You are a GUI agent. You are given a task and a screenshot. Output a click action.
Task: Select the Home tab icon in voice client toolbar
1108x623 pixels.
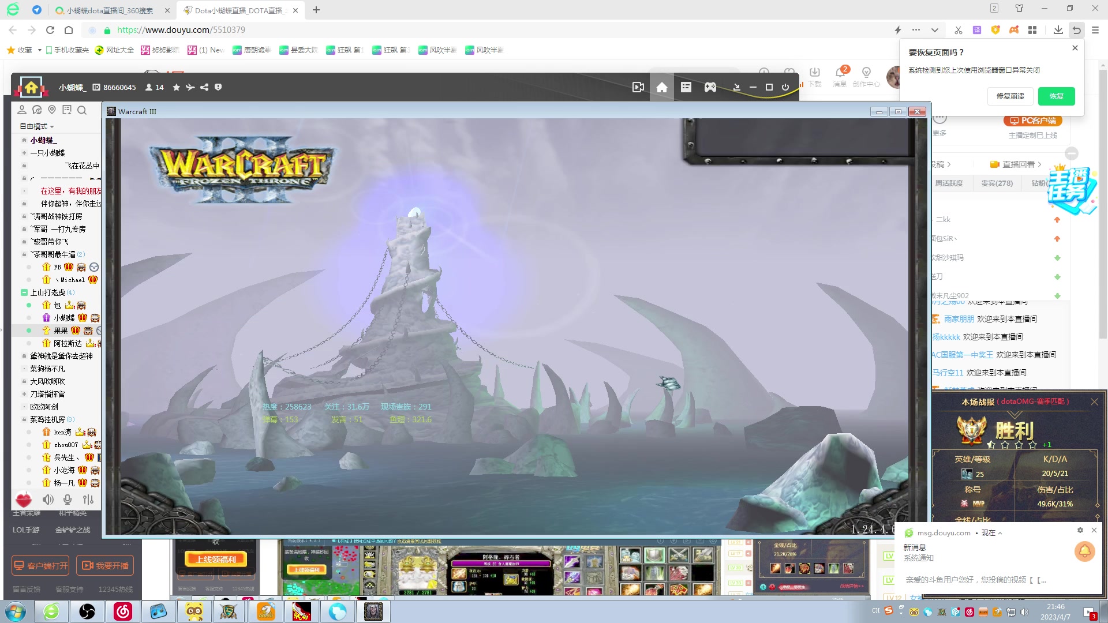click(662, 87)
